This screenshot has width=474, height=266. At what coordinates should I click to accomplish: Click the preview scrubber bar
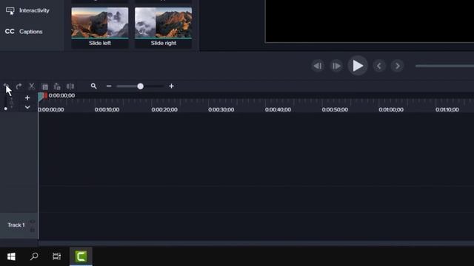click(444, 66)
